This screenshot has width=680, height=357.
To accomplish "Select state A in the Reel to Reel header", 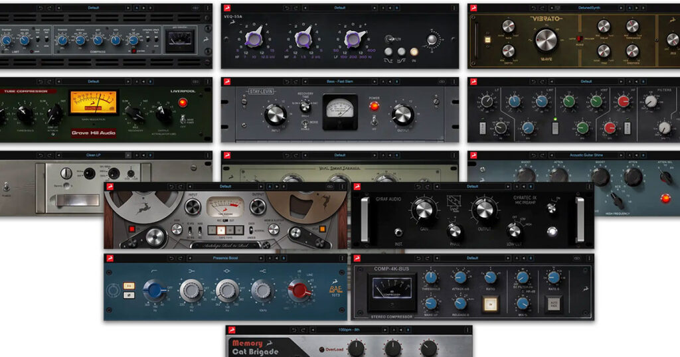I will [x=270, y=186].
